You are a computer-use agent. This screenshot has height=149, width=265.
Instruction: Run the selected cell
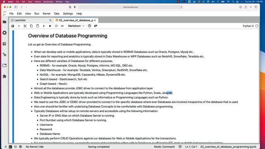[44, 26]
